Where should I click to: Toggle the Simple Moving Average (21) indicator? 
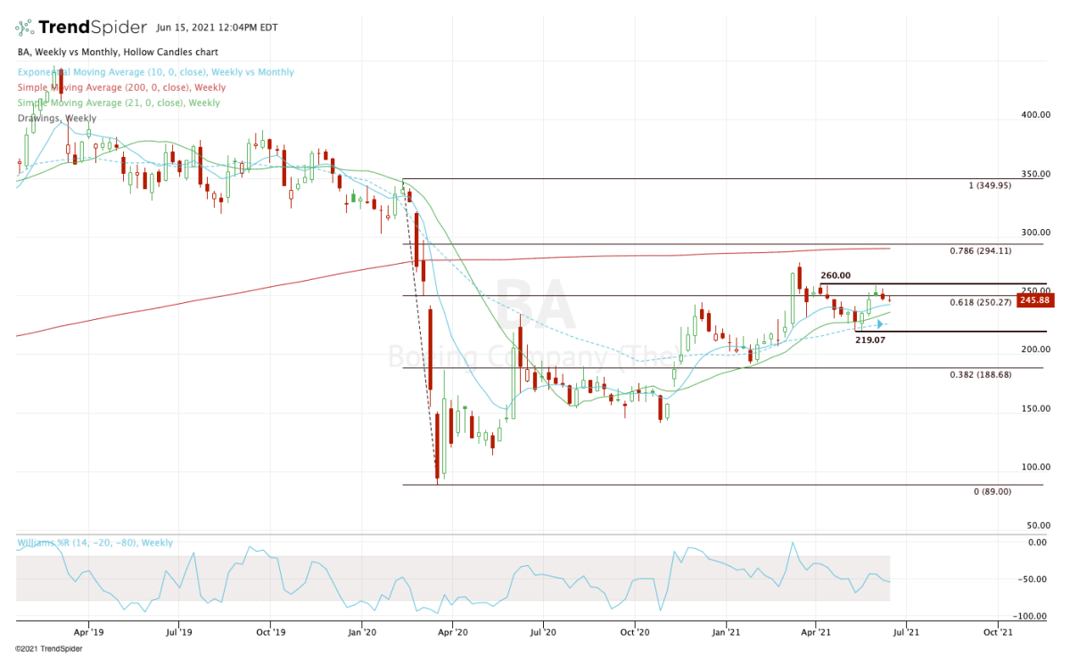[117, 102]
